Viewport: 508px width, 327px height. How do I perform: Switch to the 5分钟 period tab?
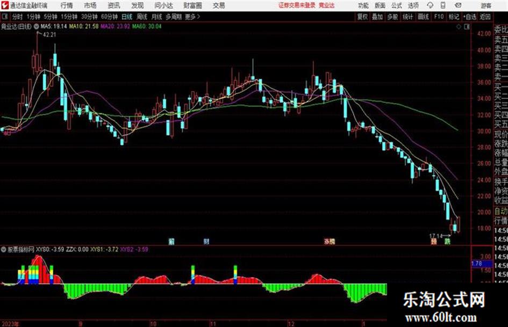[x=50, y=17]
